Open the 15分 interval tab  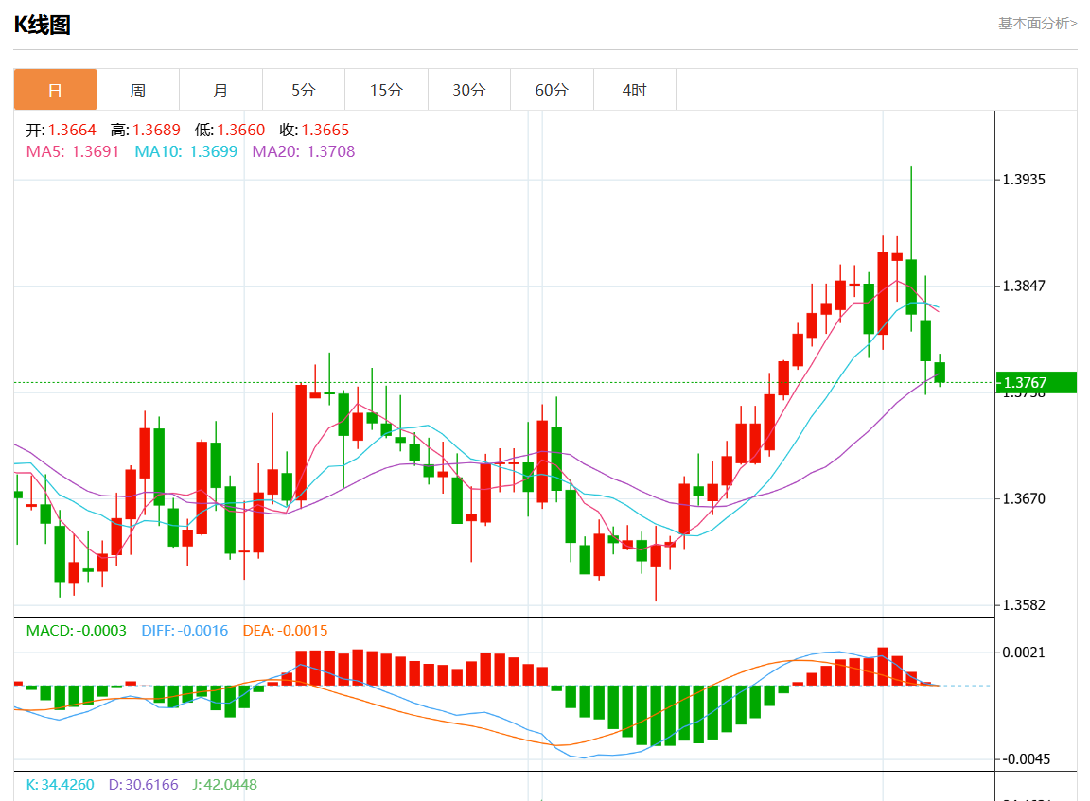coord(386,90)
